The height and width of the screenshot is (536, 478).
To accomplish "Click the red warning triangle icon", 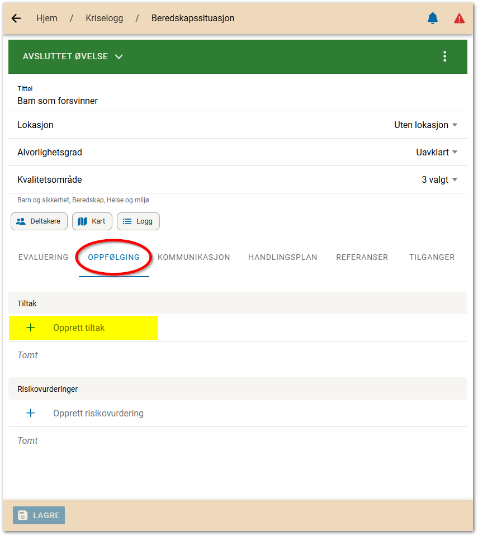I will [459, 18].
